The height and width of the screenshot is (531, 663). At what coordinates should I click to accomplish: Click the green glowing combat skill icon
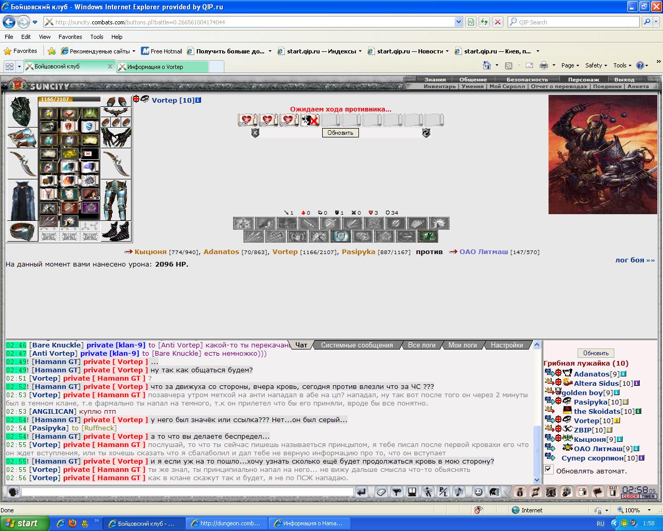428,236
